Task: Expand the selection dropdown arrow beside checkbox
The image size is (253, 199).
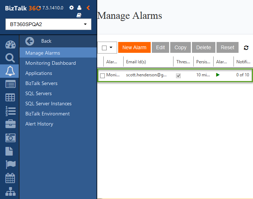Action: coord(111,47)
